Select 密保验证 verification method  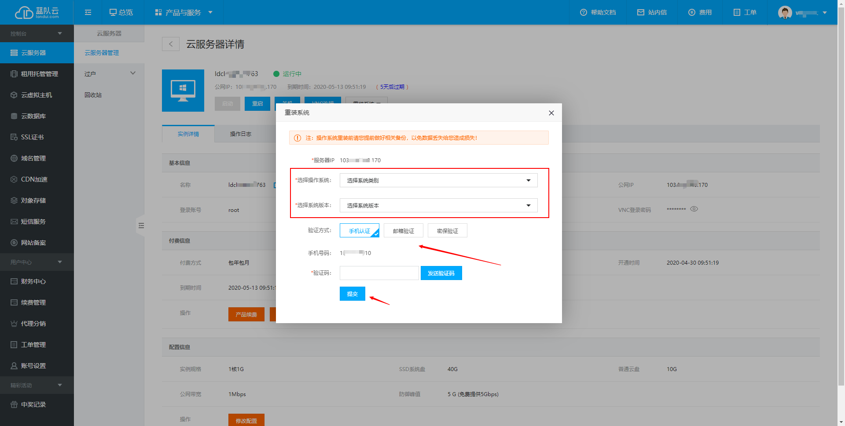[447, 231]
